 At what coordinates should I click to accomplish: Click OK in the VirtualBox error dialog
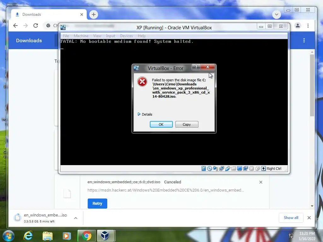(161, 124)
